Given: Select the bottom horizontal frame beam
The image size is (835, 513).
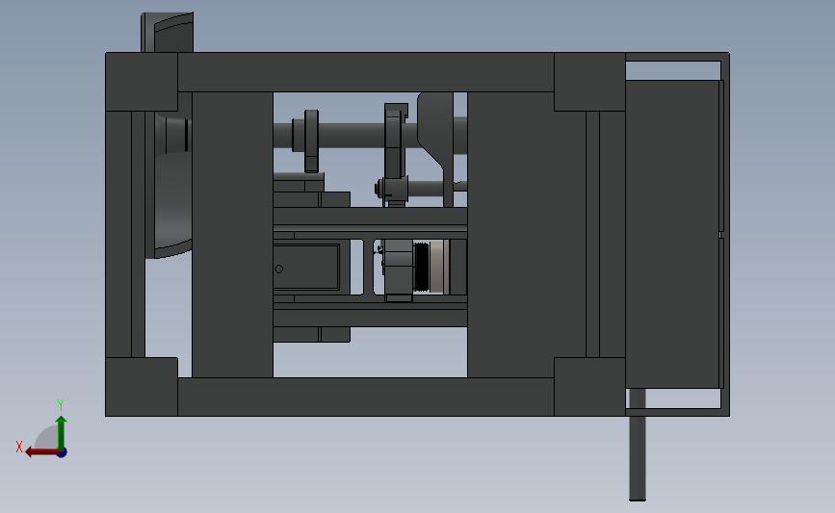Looking at the screenshot, I should pyautogui.click(x=366, y=397).
